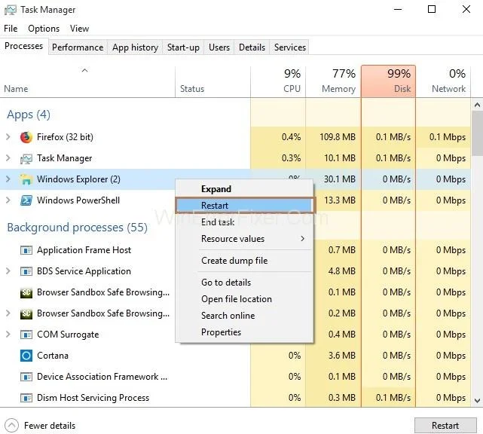Sort by the Name column header

click(87, 82)
